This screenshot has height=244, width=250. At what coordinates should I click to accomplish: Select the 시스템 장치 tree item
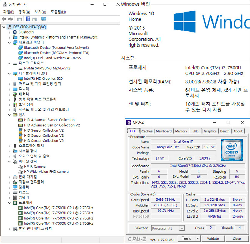(x=28, y=151)
